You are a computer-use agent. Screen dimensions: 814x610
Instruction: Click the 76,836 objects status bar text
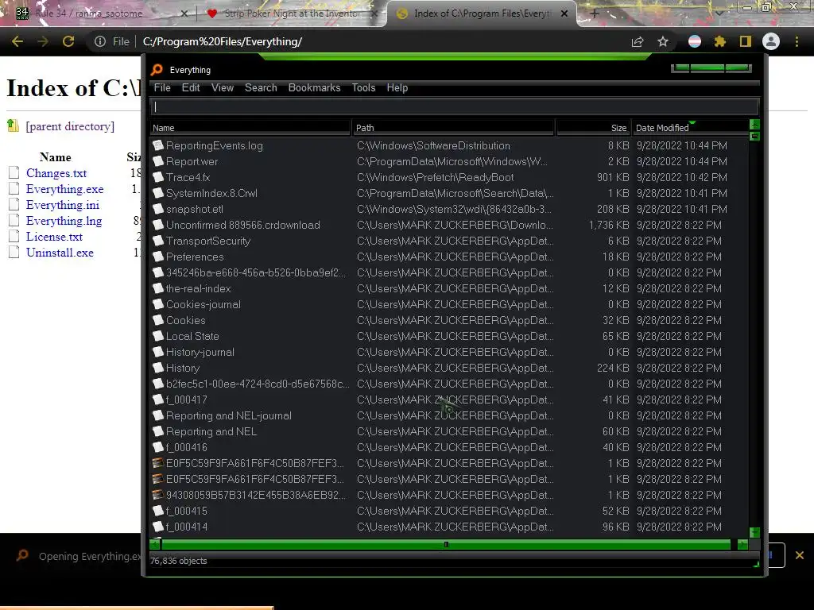[x=179, y=561]
